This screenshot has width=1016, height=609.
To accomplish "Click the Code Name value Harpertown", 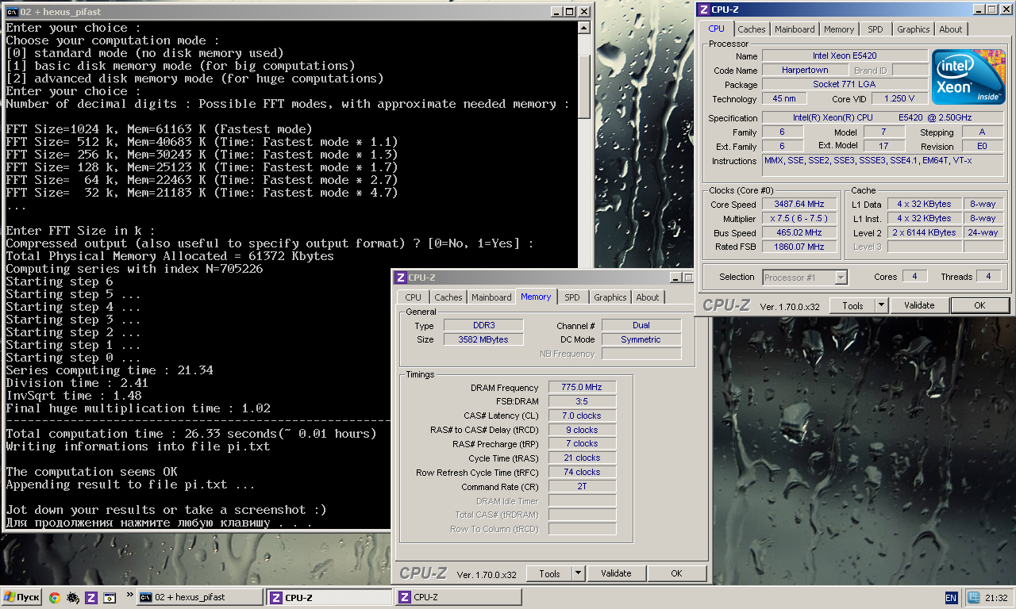I will tap(805, 71).
